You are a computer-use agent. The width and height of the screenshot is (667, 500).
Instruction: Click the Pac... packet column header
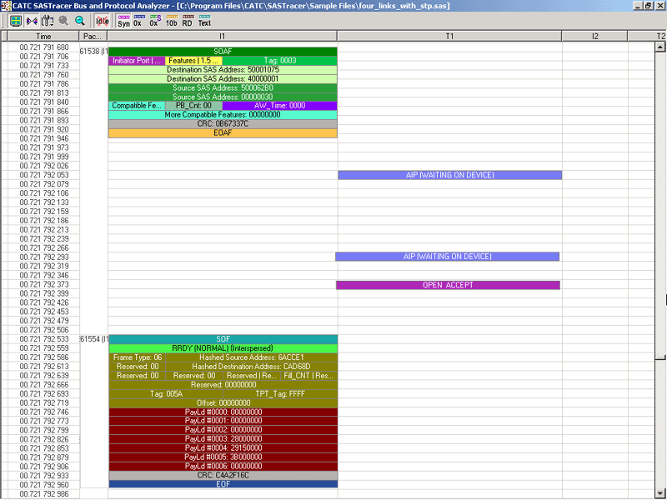coord(93,36)
